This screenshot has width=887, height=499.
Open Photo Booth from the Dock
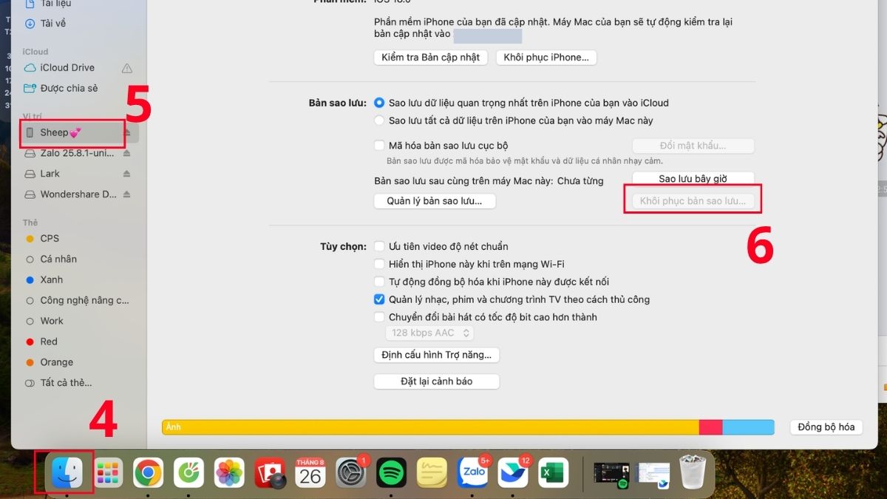pos(270,472)
